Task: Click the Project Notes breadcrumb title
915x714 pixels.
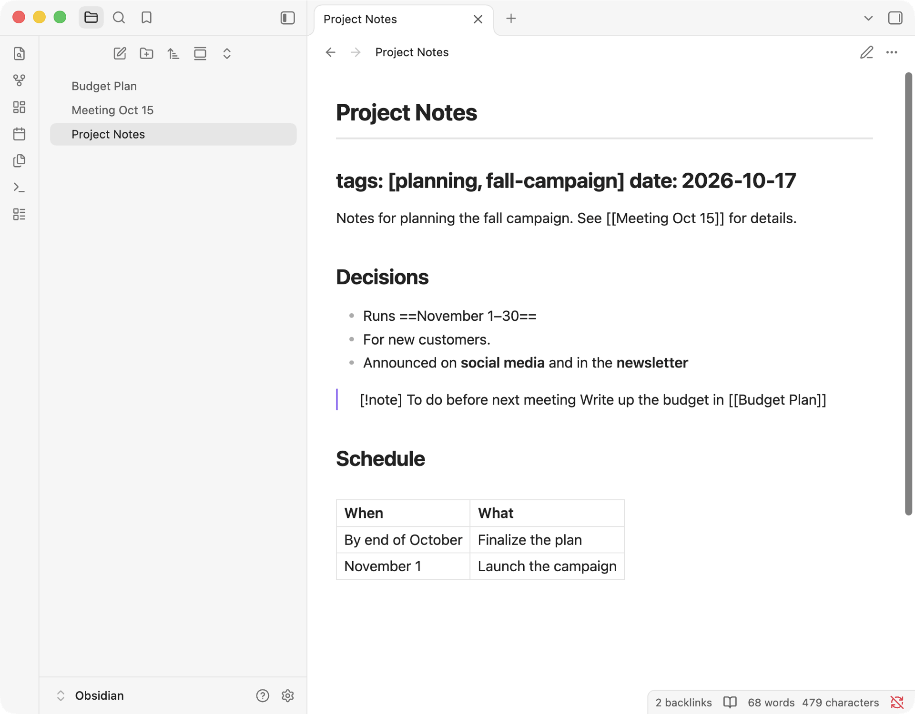Action: [x=412, y=52]
